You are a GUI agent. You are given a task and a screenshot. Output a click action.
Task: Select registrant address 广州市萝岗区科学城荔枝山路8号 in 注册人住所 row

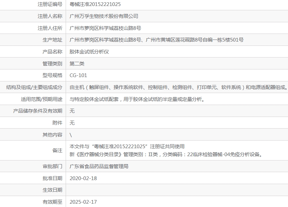pos(105,28)
